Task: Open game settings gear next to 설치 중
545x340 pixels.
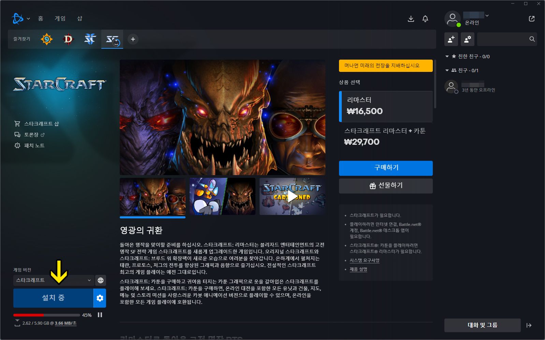Action: pyautogui.click(x=100, y=298)
